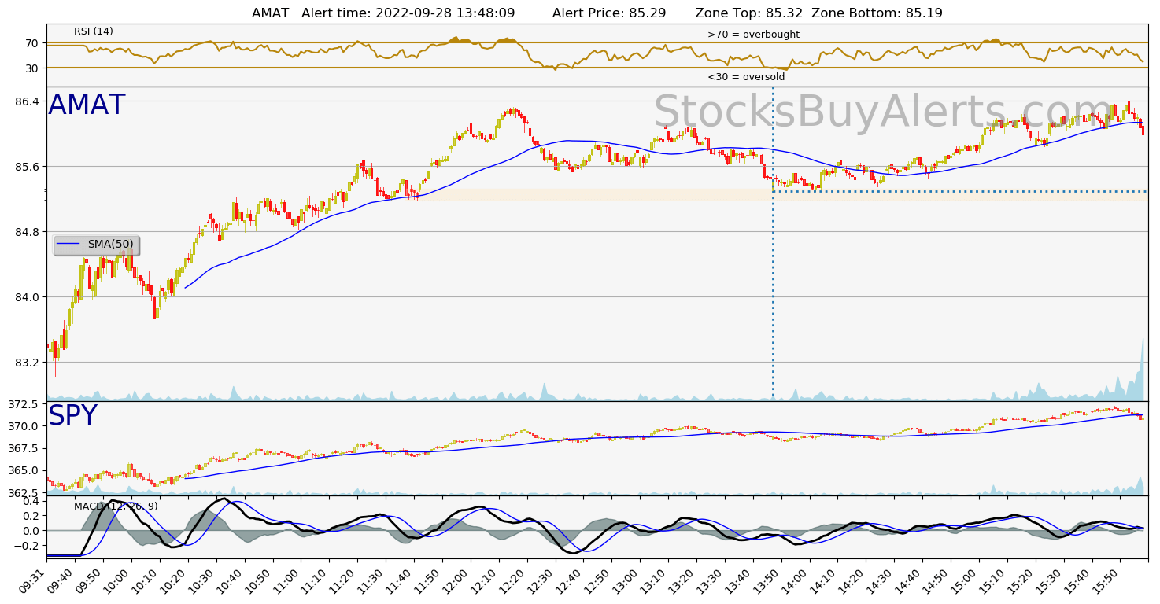Click the 85.6 price axis label
Image resolution: width=1160 pixels, height=604 pixels.
pyautogui.click(x=27, y=167)
